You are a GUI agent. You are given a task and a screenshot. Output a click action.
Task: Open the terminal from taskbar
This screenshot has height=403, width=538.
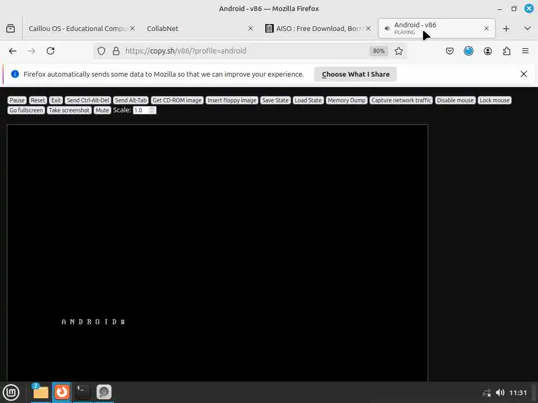(82, 392)
